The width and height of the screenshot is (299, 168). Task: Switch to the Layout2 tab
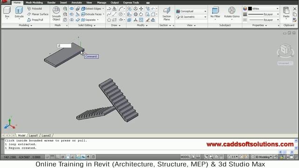46,135
